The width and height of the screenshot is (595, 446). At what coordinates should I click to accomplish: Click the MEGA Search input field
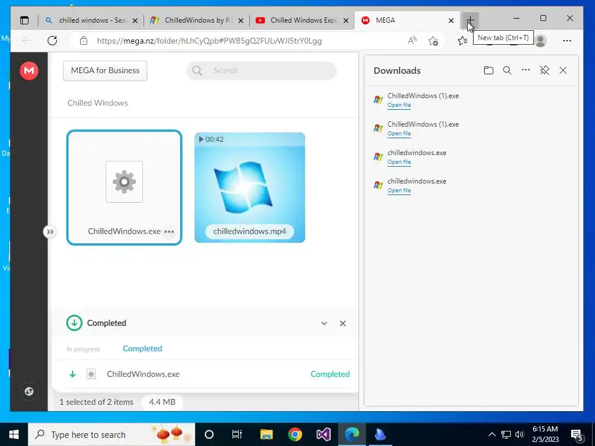(261, 70)
